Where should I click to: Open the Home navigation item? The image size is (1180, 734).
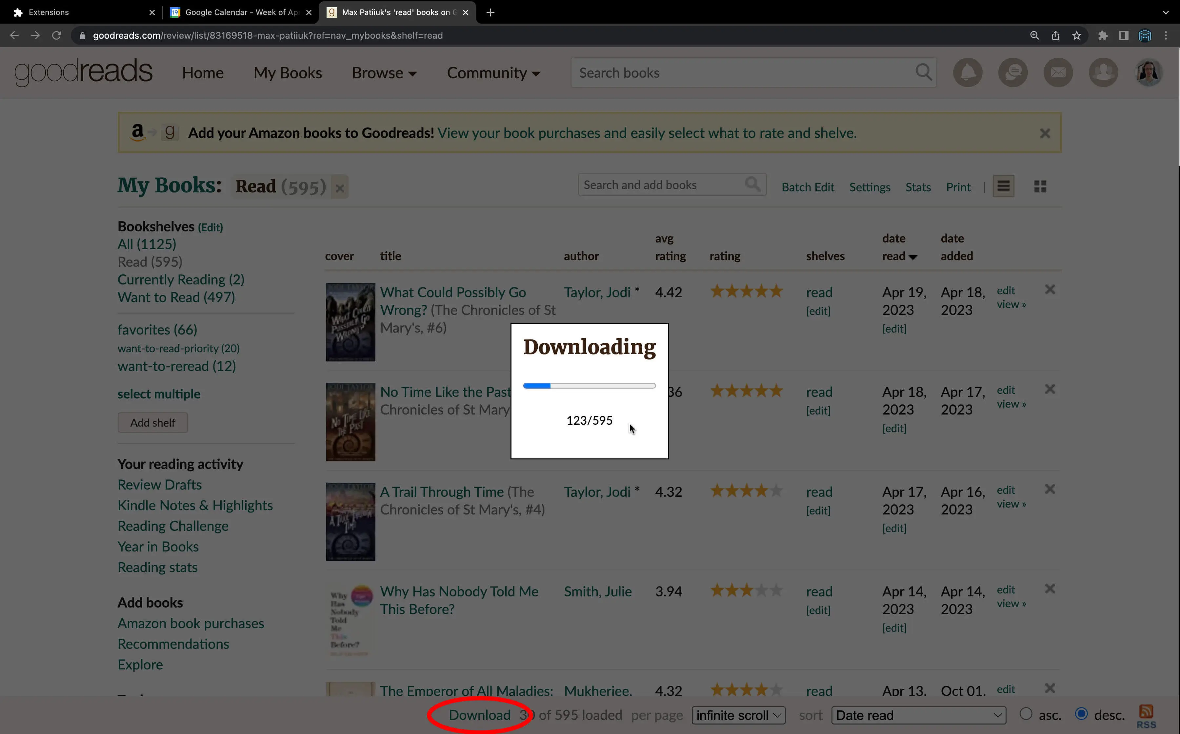coord(203,73)
